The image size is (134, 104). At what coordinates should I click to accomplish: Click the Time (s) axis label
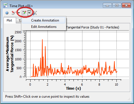[73, 88]
